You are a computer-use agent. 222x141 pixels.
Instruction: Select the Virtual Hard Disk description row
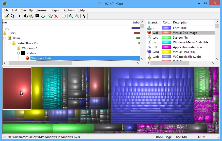184,52
